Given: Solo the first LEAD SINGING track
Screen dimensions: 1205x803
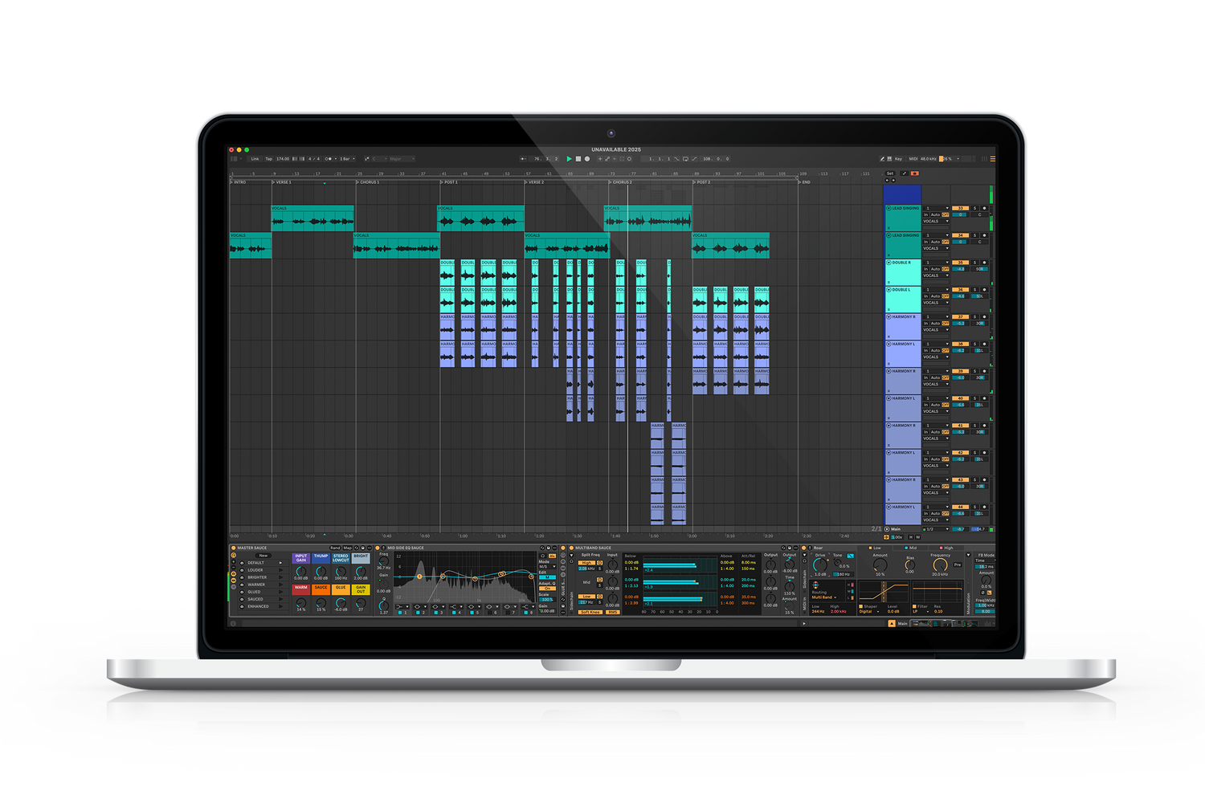Looking at the screenshot, I should [x=975, y=208].
